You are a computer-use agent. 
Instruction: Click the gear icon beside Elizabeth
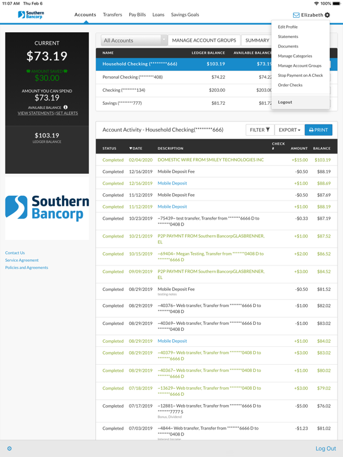[328, 15]
